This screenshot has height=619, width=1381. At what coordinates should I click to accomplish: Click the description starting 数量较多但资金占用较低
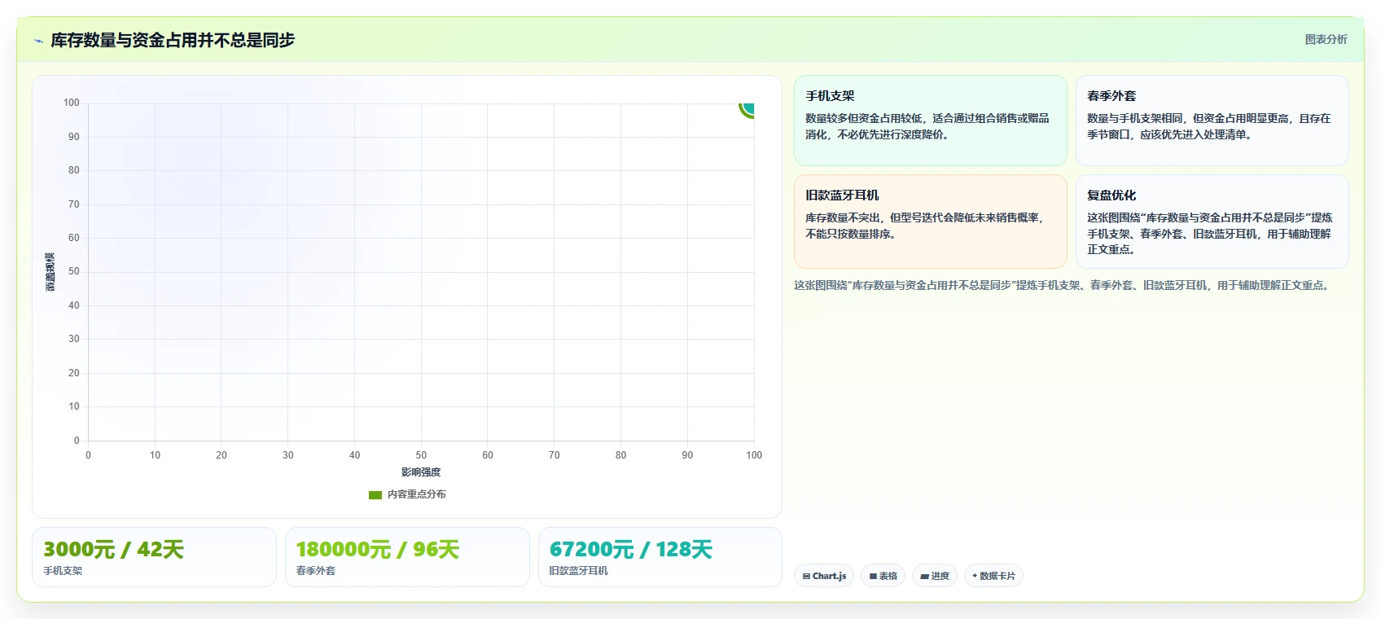coord(927,126)
